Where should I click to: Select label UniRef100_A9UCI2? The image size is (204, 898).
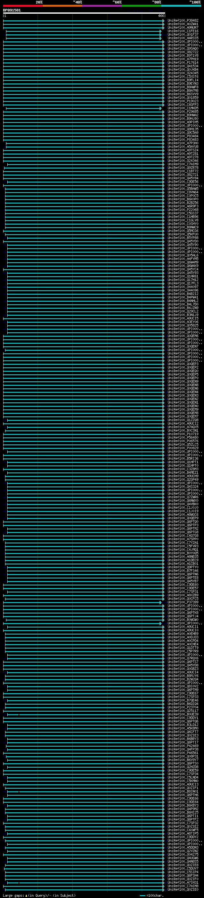183,424
